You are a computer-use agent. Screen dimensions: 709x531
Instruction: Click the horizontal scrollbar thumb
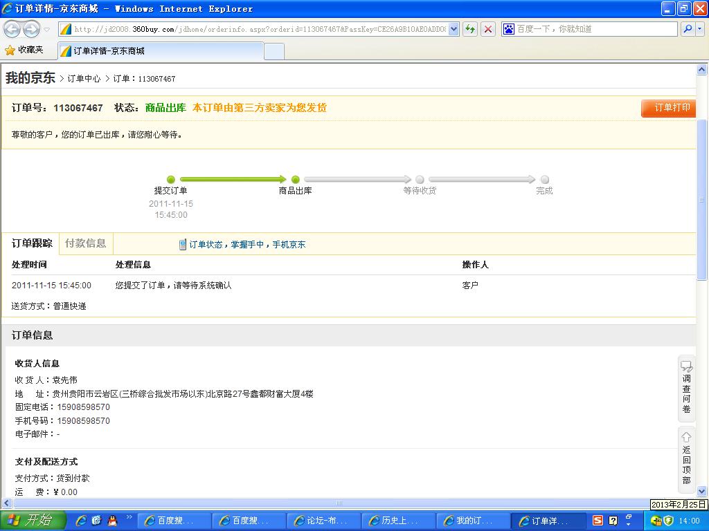[339, 503]
